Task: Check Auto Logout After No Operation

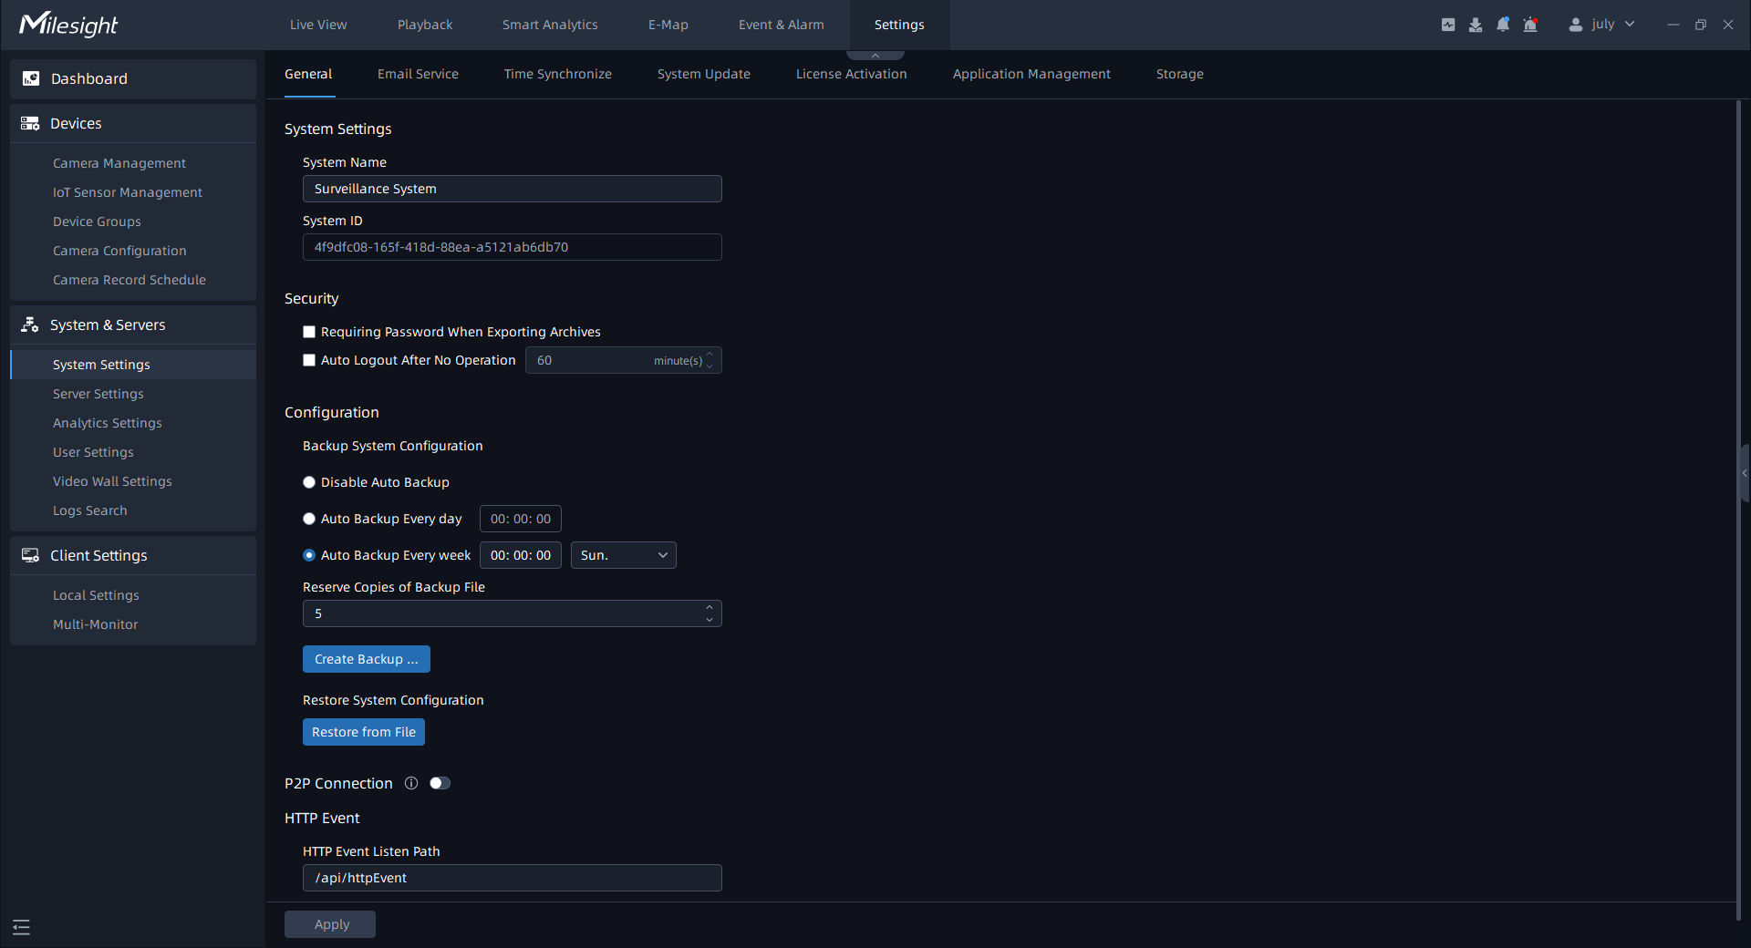Action: (x=309, y=360)
